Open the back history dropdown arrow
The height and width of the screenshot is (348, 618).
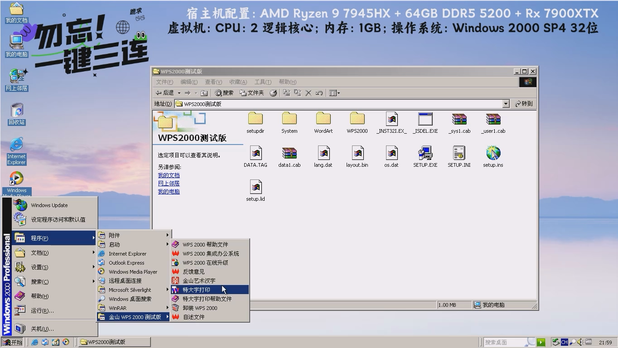(x=179, y=93)
